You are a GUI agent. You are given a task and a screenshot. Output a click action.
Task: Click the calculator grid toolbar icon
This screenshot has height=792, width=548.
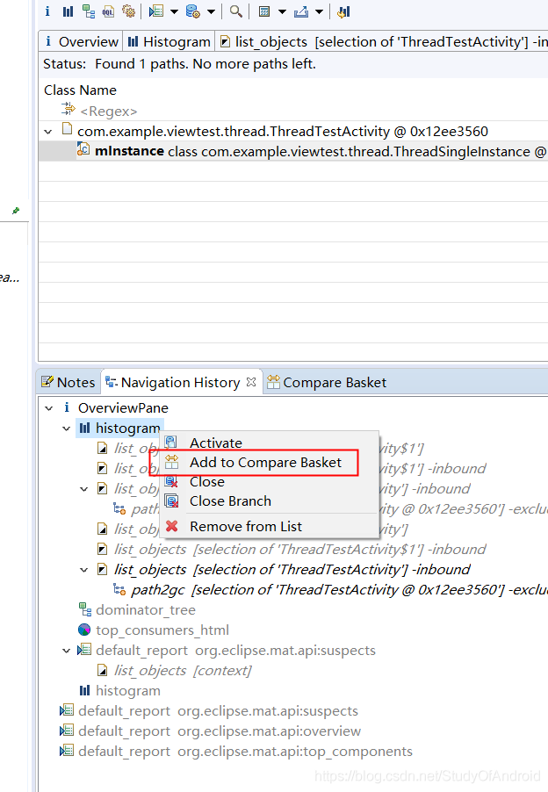(x=264, y=11)
